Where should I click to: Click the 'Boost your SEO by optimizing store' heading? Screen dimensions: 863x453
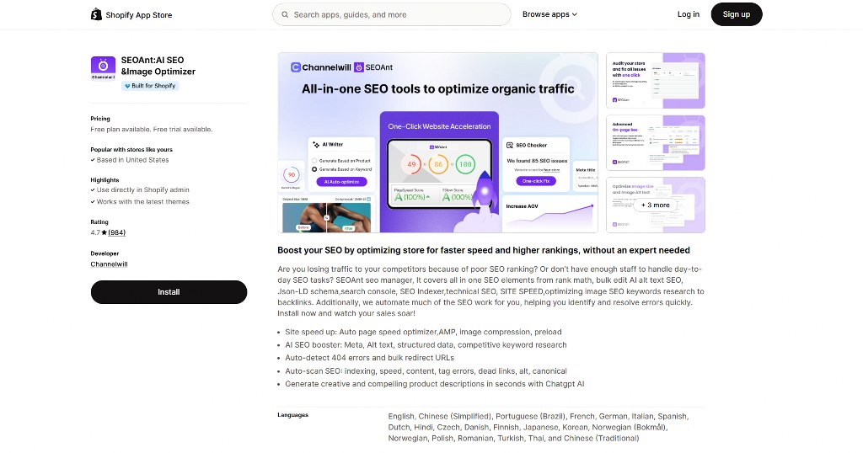coord(483,251)
